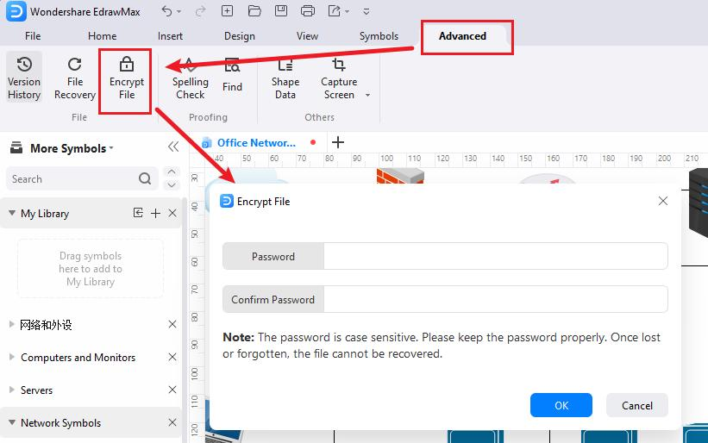The width and height of the screenshot is (708, 443).
Task: Click the Undo arrow icon
Action: point(166,11)
